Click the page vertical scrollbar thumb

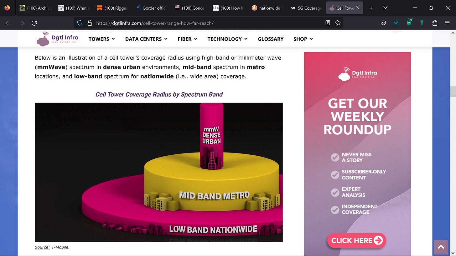tap(453, 92)
